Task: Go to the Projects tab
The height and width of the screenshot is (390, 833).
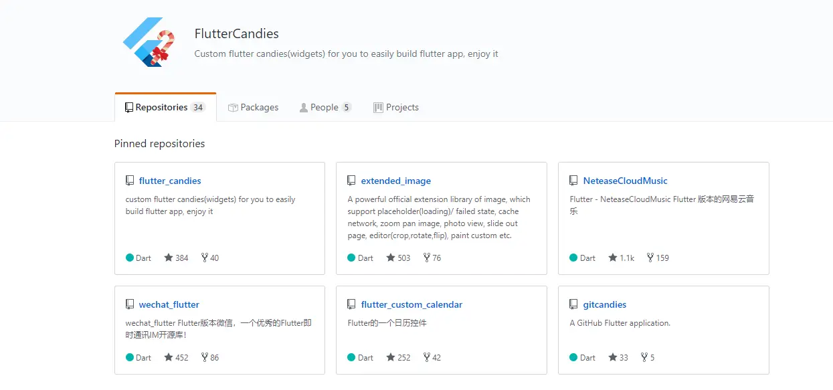Action: click(x=396, y=107)
